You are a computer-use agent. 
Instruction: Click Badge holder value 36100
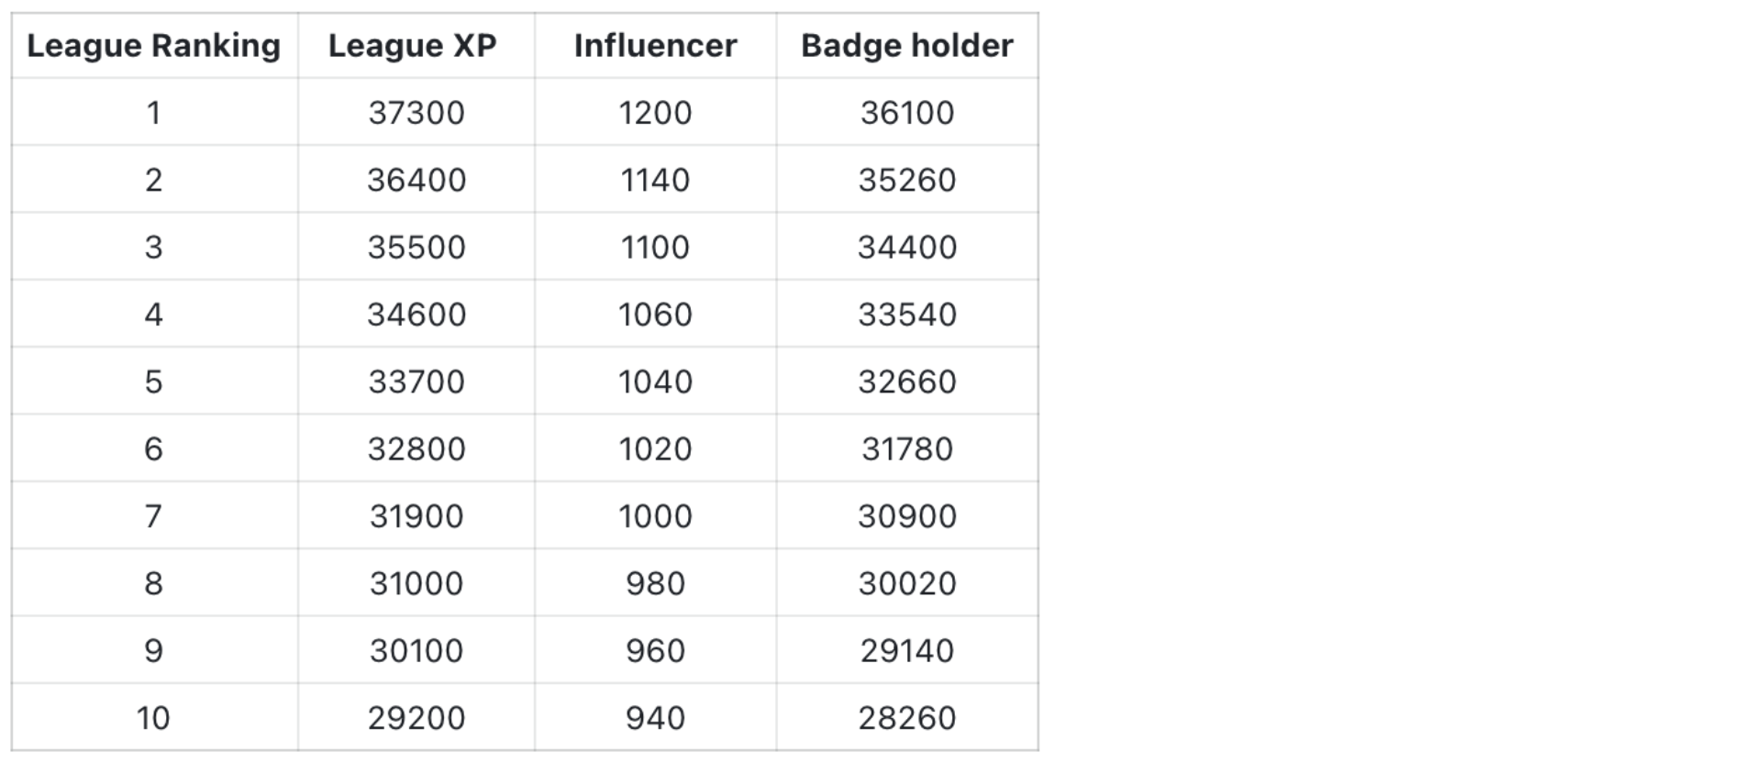click(907, 112)
